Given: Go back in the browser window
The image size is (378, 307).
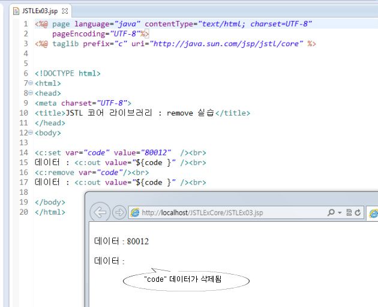Looking at the screenshot, I should (100, 212).
